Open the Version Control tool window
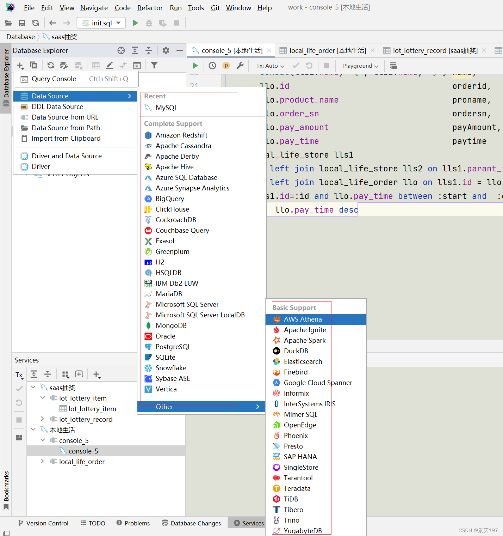This screenshot has height=536, width=503. coord(43,523)
